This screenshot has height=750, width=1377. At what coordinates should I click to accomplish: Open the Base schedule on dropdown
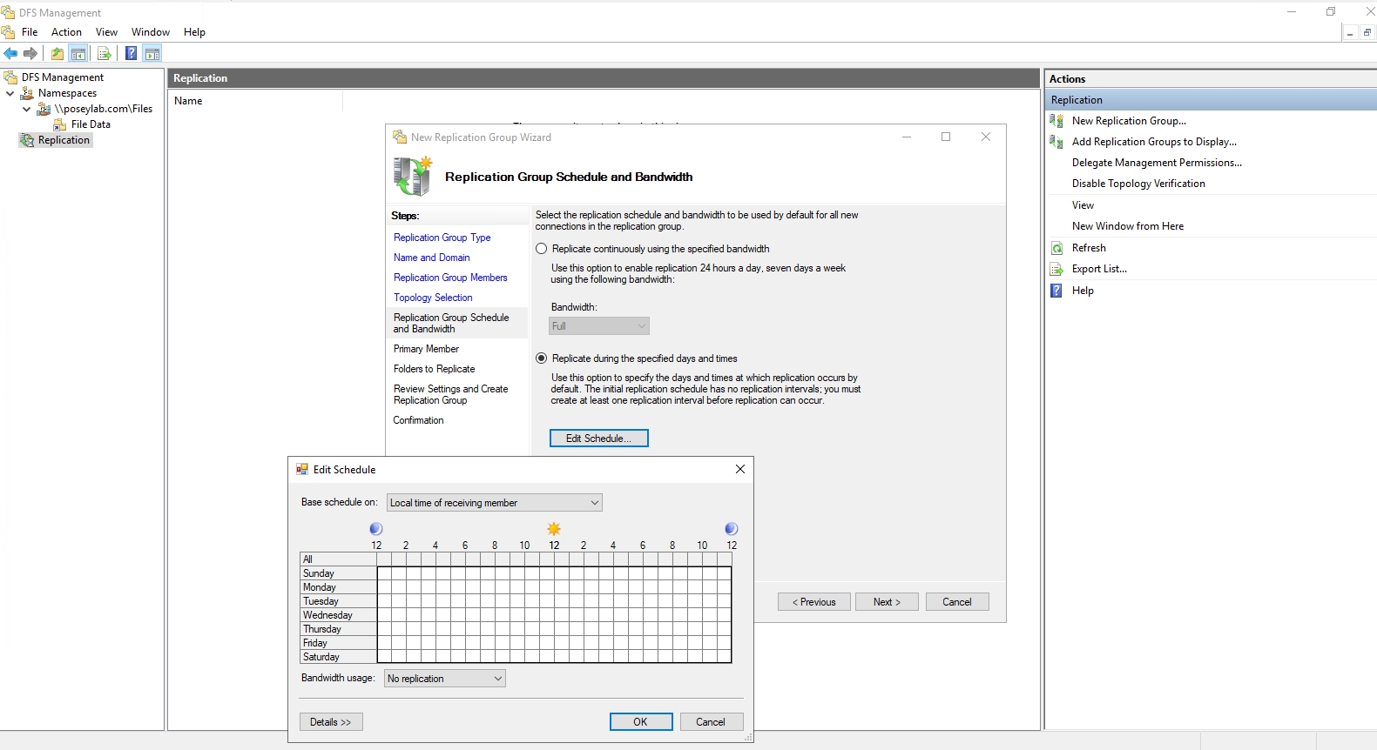tap(494, 503)
